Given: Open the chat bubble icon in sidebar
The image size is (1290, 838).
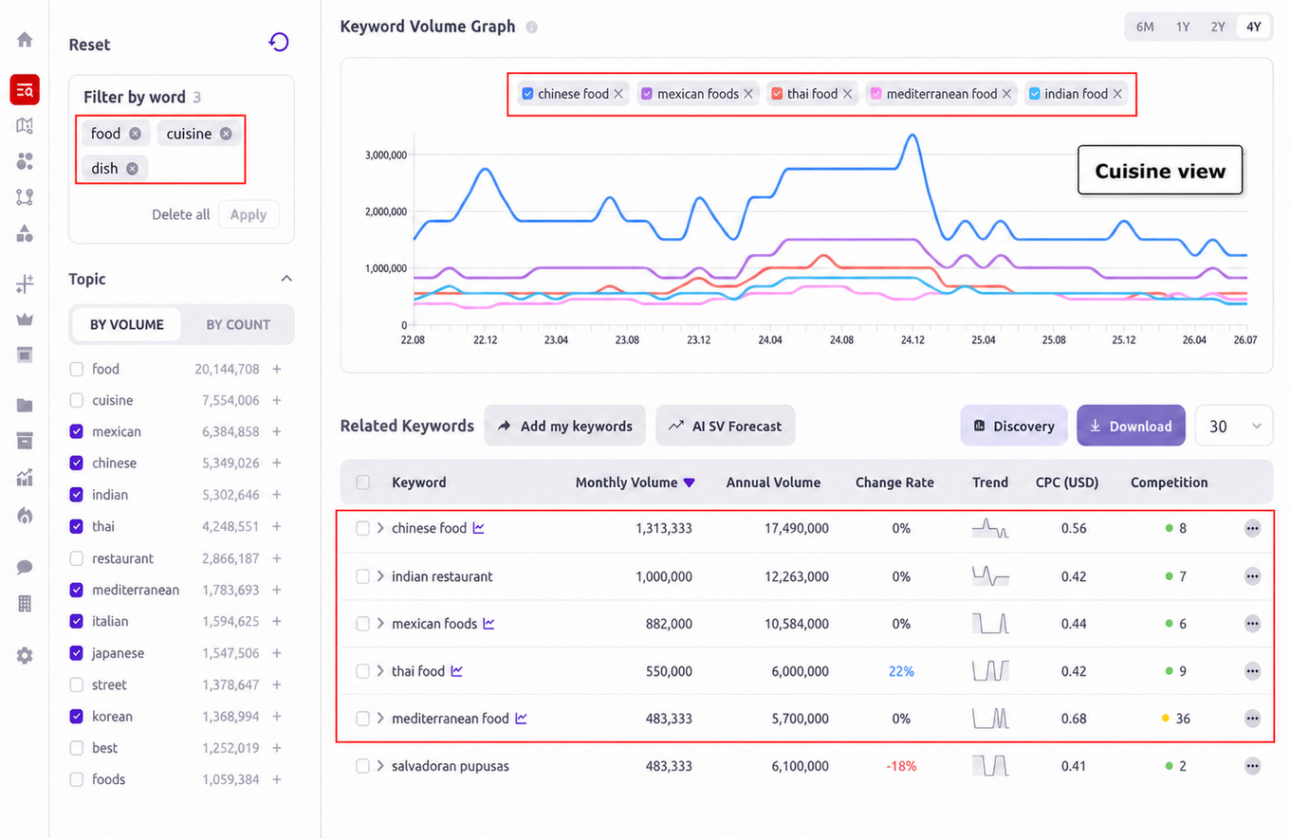Looking at the screenshot, I should click(25, 567).
